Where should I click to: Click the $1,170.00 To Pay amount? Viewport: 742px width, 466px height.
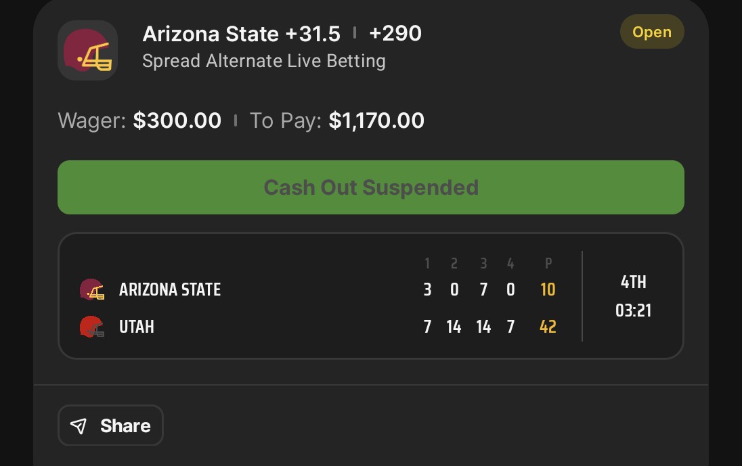click(376, 120)
